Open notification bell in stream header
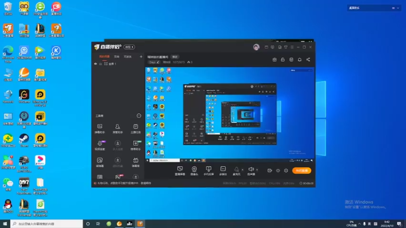This screenshot has height=228, width=406. click(x=299, y=60)
